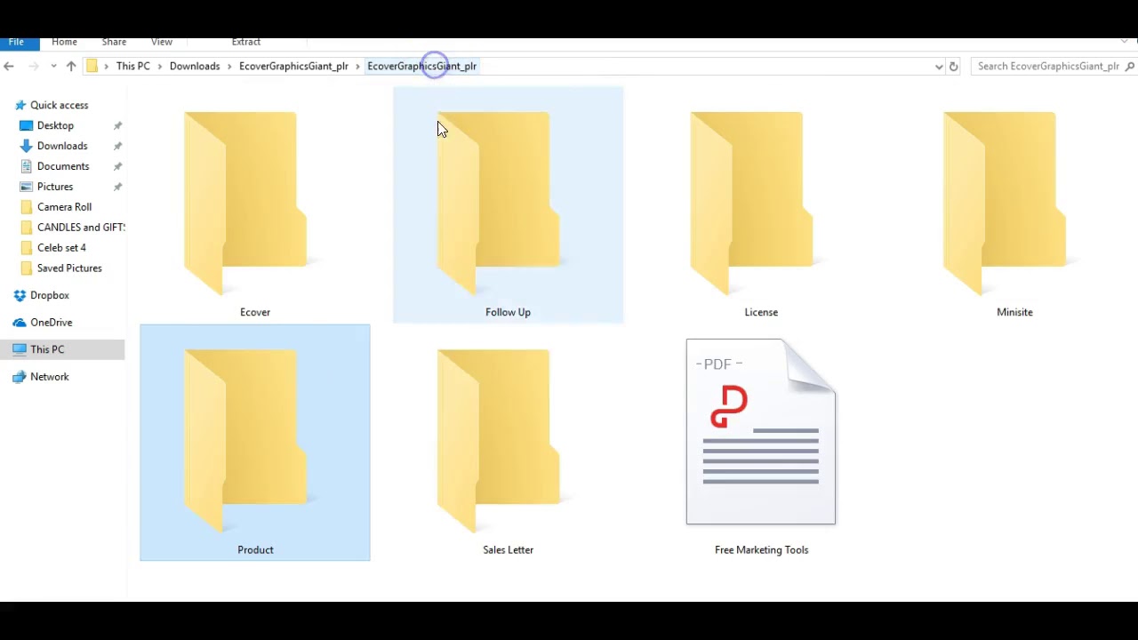
Task: Open the Follow Up folder icon
Action: pyautogui.click(x=499, y=204)
